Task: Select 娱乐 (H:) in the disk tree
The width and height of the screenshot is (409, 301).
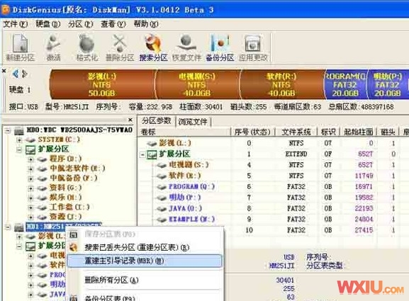Action: [x=65, y=198]
